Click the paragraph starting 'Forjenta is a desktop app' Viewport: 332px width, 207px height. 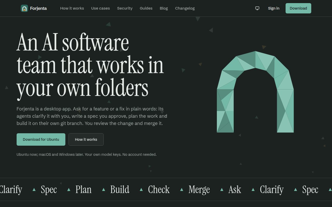click(92, 116)
